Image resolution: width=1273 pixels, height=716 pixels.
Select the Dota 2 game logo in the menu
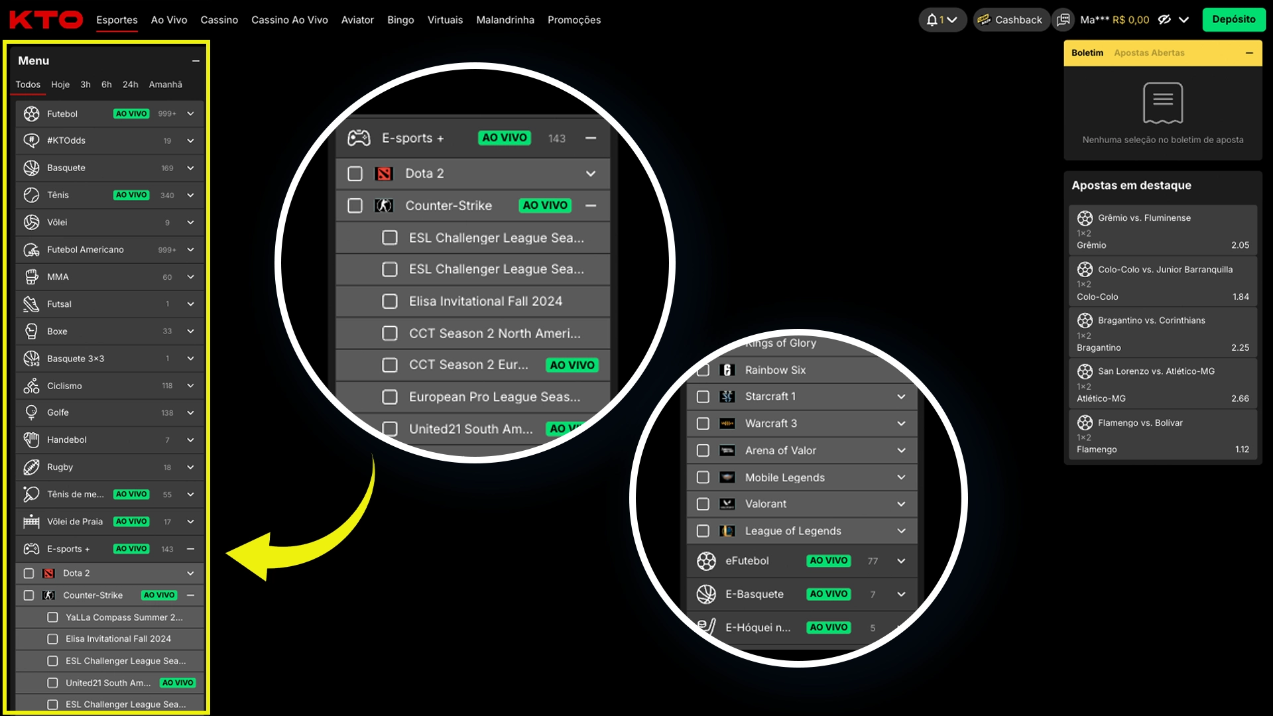(48, 573)
